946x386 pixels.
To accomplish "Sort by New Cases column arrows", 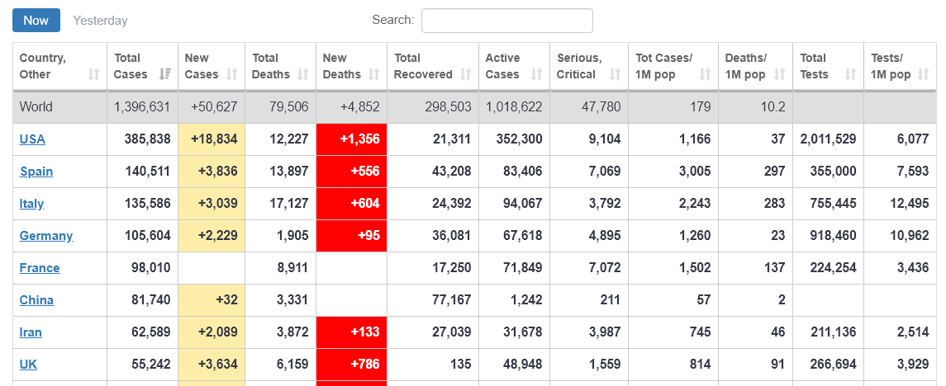I will [x=231, y=75].
